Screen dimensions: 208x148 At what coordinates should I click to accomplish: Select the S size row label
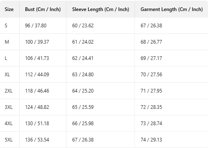(x=6, y=26)
